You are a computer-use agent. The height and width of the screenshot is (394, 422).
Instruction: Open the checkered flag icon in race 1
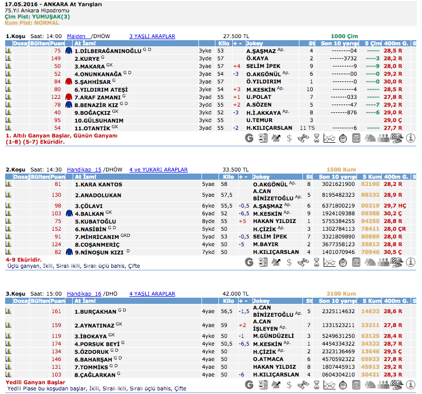(x=397, y=138)
